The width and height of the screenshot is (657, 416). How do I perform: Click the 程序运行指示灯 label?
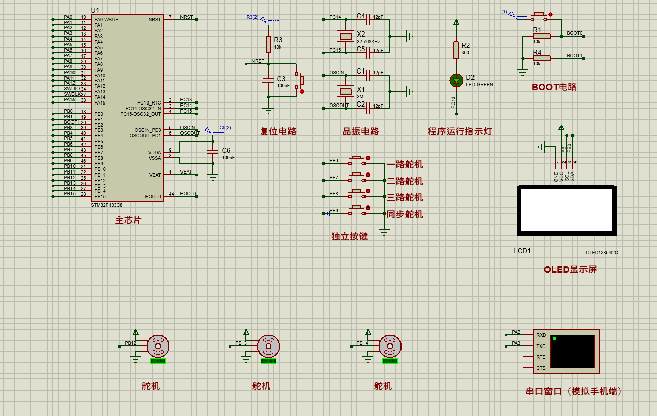point(460,131)
